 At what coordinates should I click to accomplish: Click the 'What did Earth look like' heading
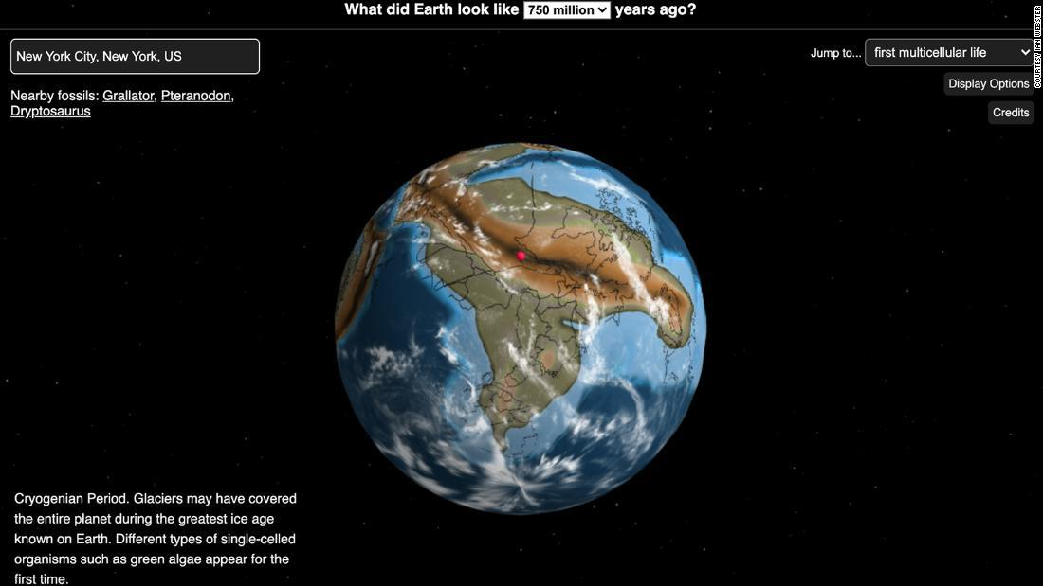click(x=431, y=10)
